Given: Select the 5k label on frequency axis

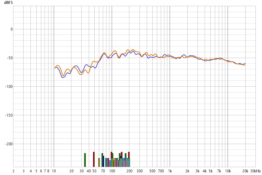Looking at the screenshot, I should 210,171.
